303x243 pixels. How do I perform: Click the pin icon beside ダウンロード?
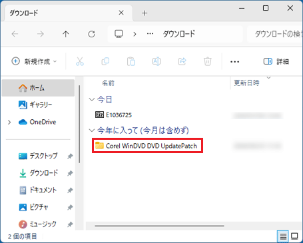pos(70,173)
